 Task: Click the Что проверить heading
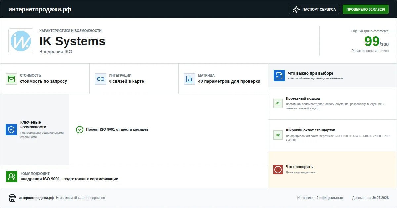point(299,167)
